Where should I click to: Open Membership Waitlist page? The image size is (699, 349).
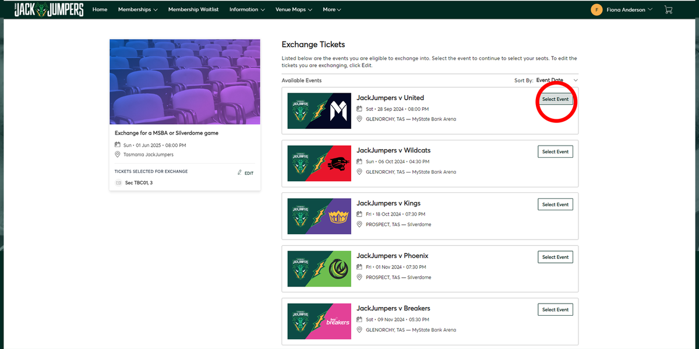click(x=193, y=9)
